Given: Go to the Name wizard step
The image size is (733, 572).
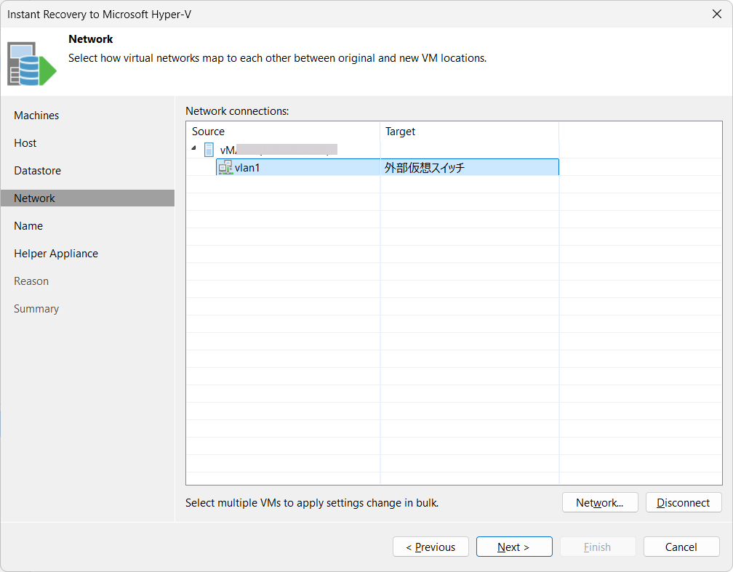Looking at the screenshot, I should 28,226.
